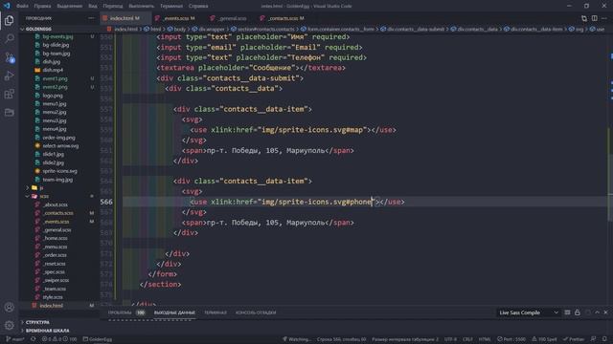Switch to the index.html editor tab
Screen dimensions: 613x344
(125, 18)
